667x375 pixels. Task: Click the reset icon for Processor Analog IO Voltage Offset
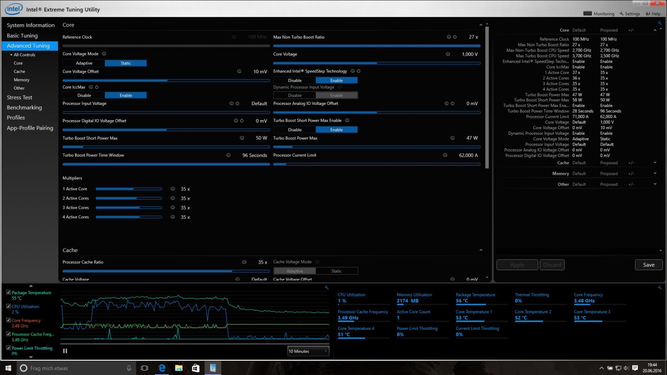click(453, 103)
